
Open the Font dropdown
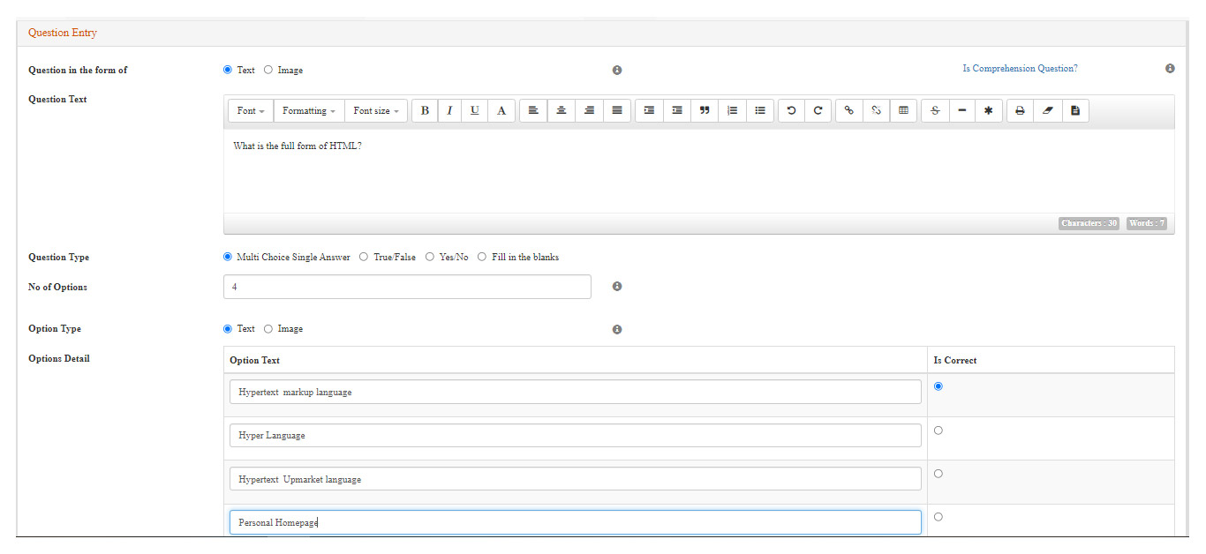[251, 111]
